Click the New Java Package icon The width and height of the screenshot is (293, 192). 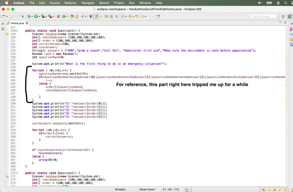[59, 16]
